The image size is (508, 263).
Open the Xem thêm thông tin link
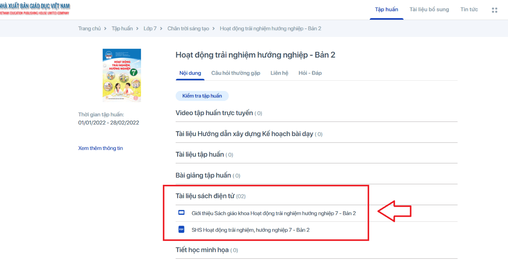pos(100,148)
